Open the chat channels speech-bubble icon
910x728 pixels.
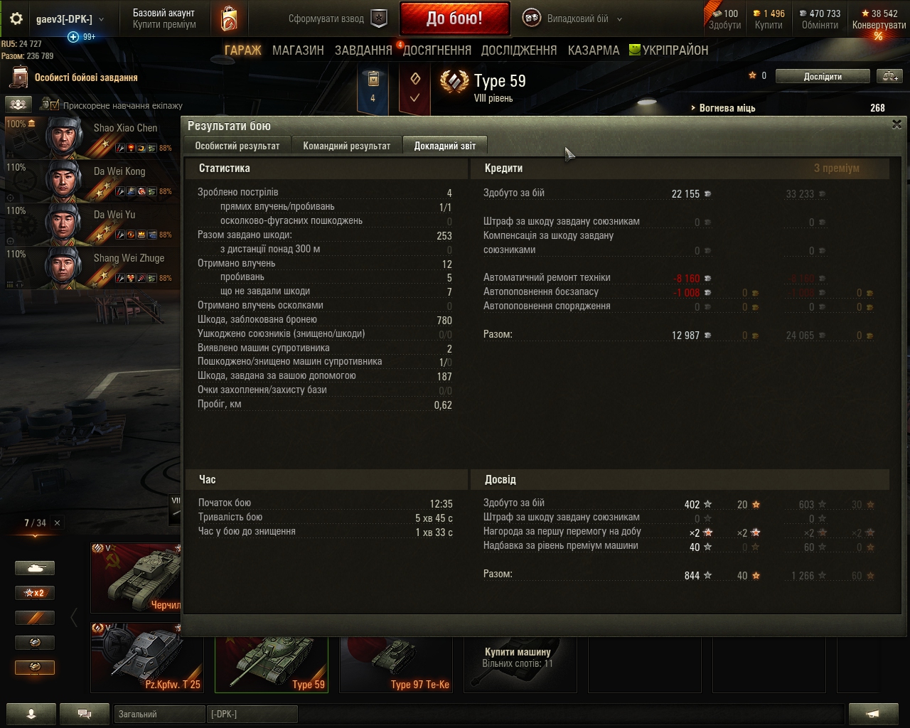click(85, 714)
